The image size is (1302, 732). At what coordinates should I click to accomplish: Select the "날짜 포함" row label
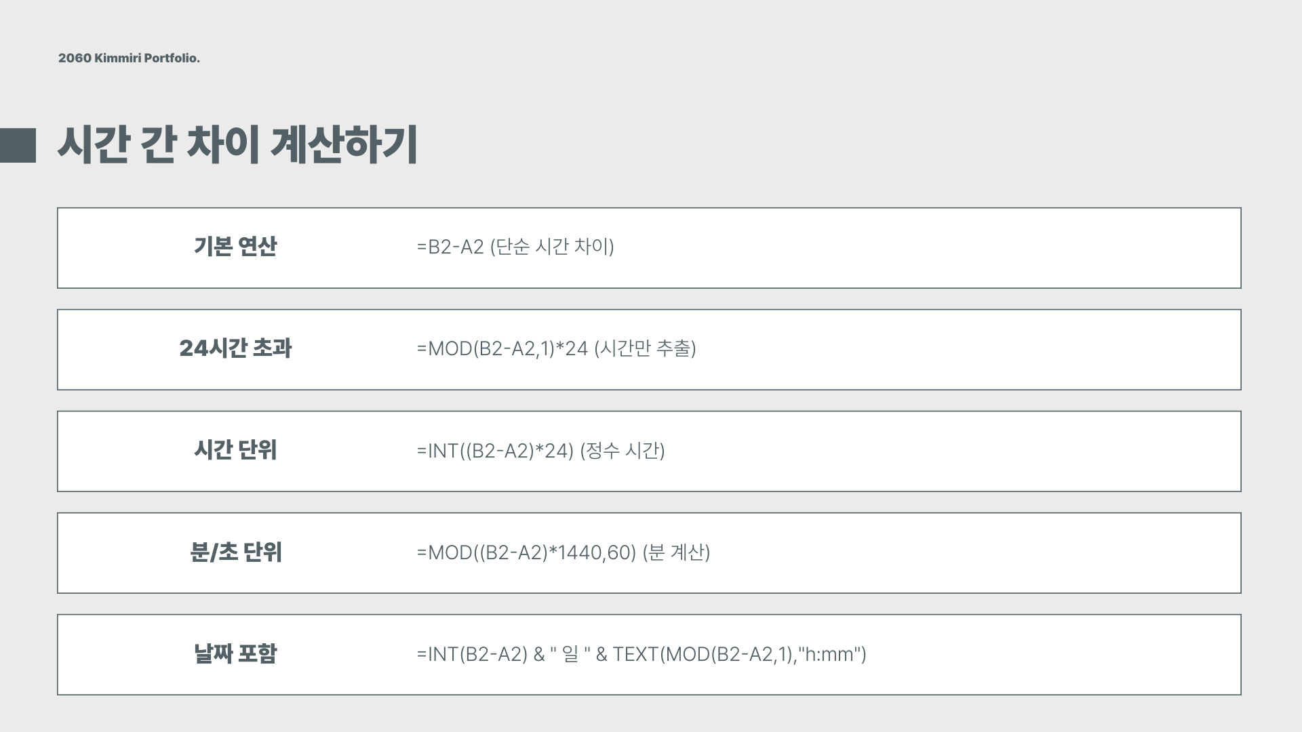click(x=235, y=654)
